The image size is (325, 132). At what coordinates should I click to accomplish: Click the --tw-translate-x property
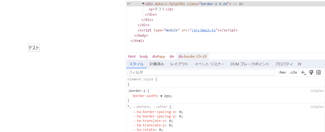[x=149, y=121]
